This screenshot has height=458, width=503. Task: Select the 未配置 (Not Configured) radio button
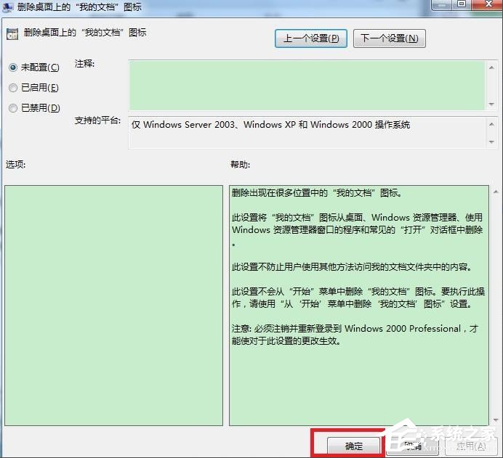point(12,67)
